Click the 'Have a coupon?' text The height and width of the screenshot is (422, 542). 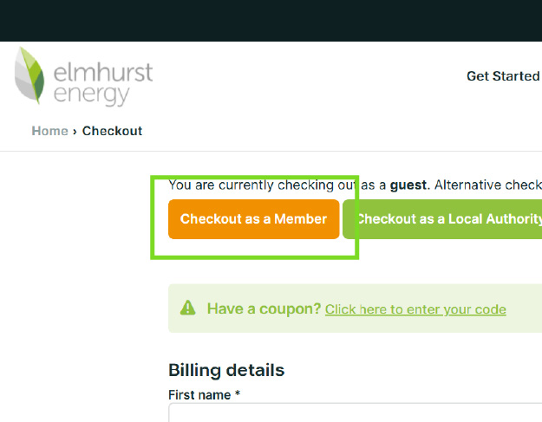264,308
